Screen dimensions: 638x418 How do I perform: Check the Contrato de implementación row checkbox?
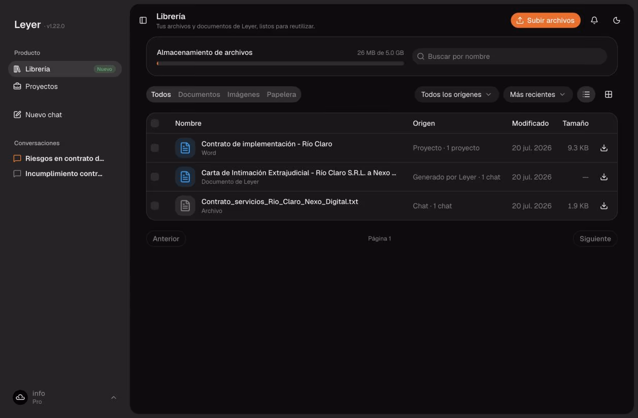(x=155, y=148)
